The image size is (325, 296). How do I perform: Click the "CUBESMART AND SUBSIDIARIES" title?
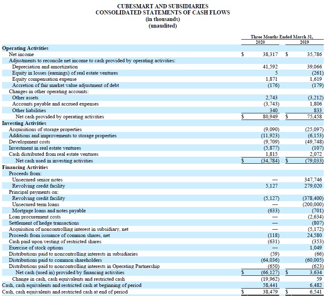click(162, 6)
